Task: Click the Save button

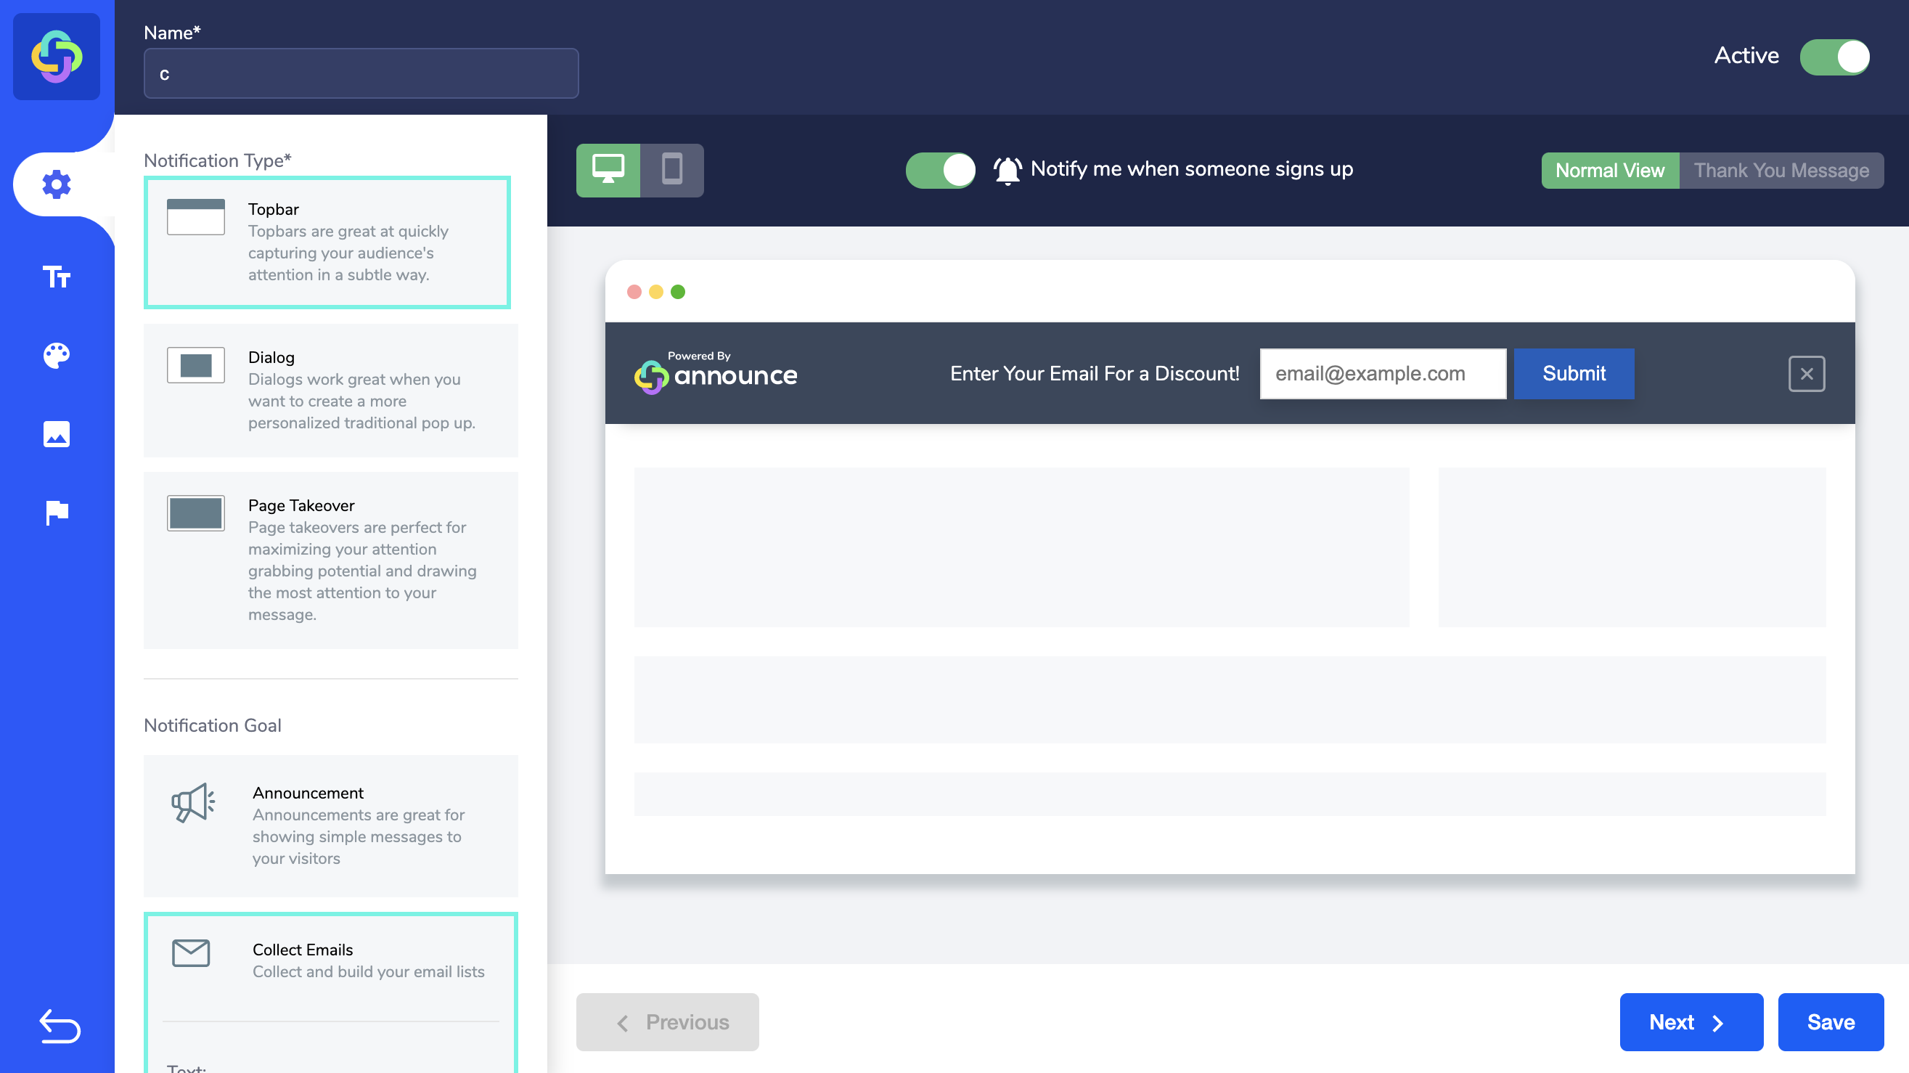Action: click(1831, 1022)
